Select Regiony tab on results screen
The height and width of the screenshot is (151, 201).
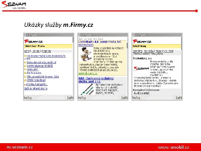(x=46, y=51)
